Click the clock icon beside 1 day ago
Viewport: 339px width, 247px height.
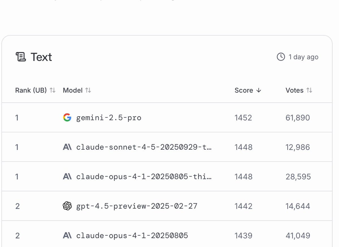click(x=281, y=57)
